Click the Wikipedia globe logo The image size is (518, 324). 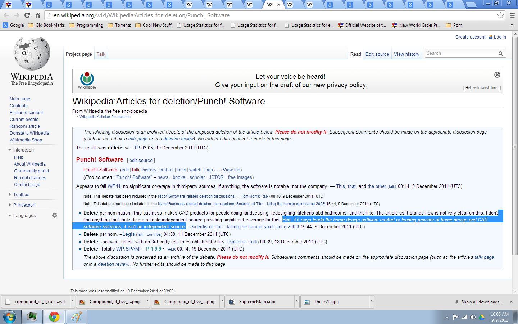32,54
